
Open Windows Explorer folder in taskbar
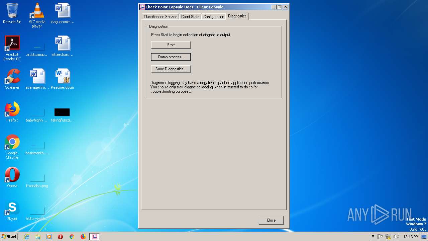coord(38,237)
